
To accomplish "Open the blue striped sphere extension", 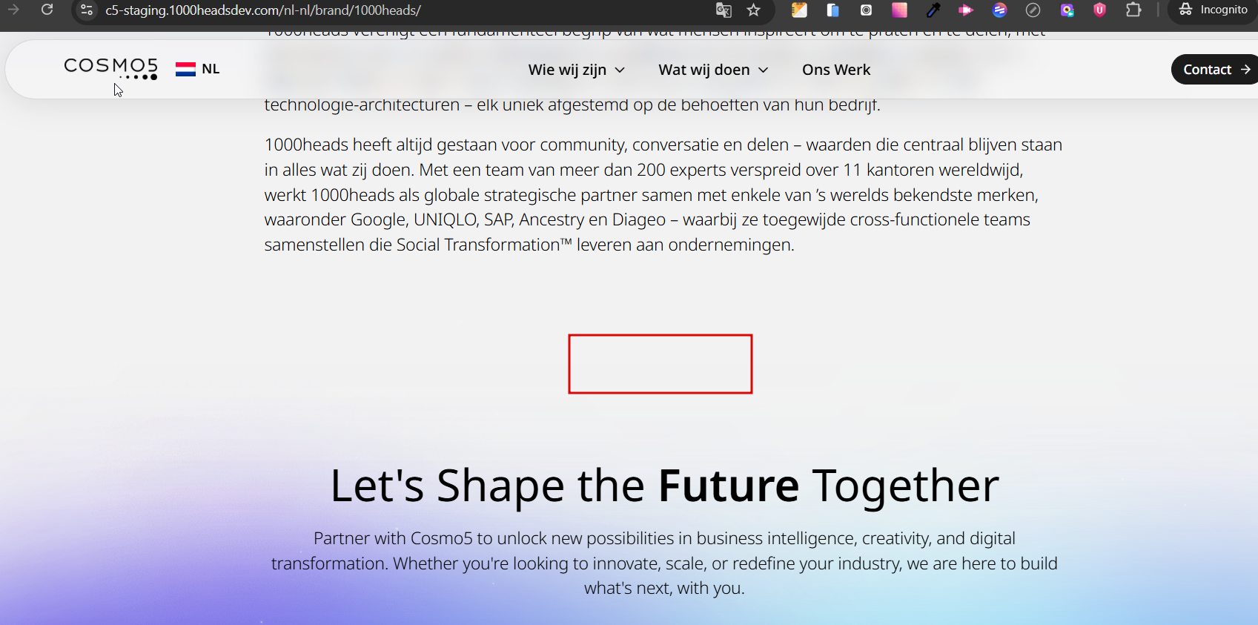I will point(1000,10).
